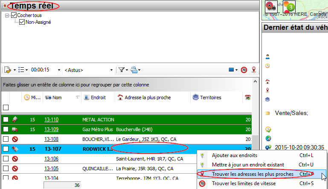Uncheck the Cocher tous checkbox

tap(14, 15)
